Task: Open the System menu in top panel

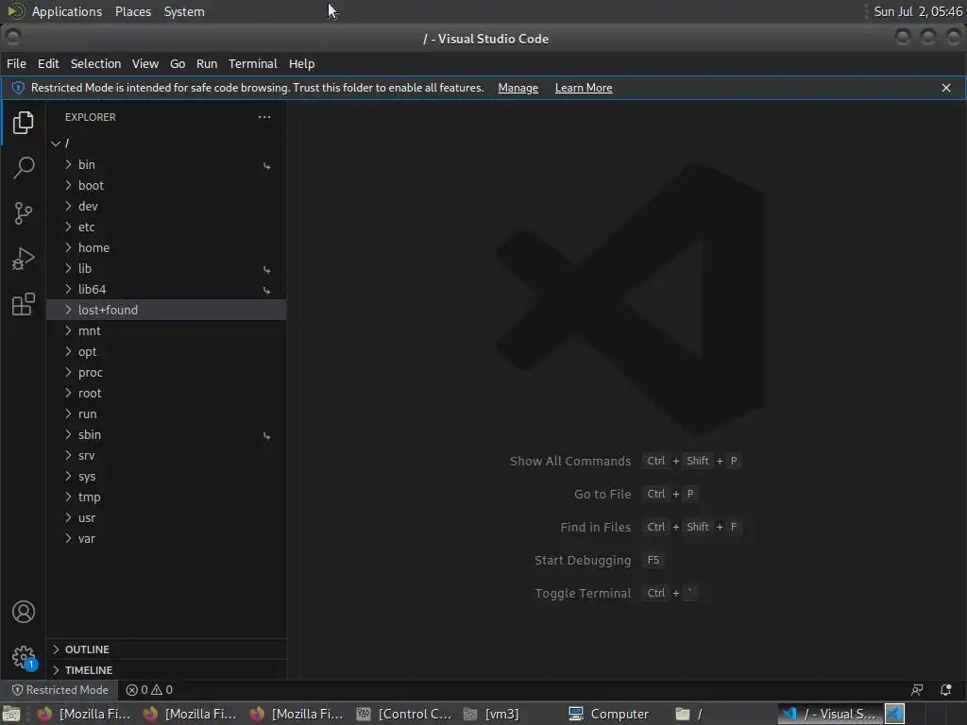Action: coord(184,11)
